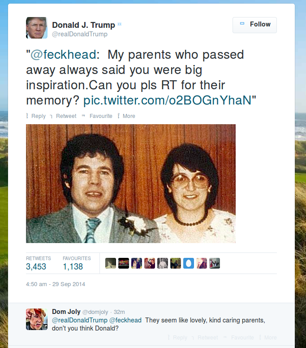Open the 4:50 am - 29 Sep 2014 timestamp
The image size is (306, 348).
click(56, 284)
